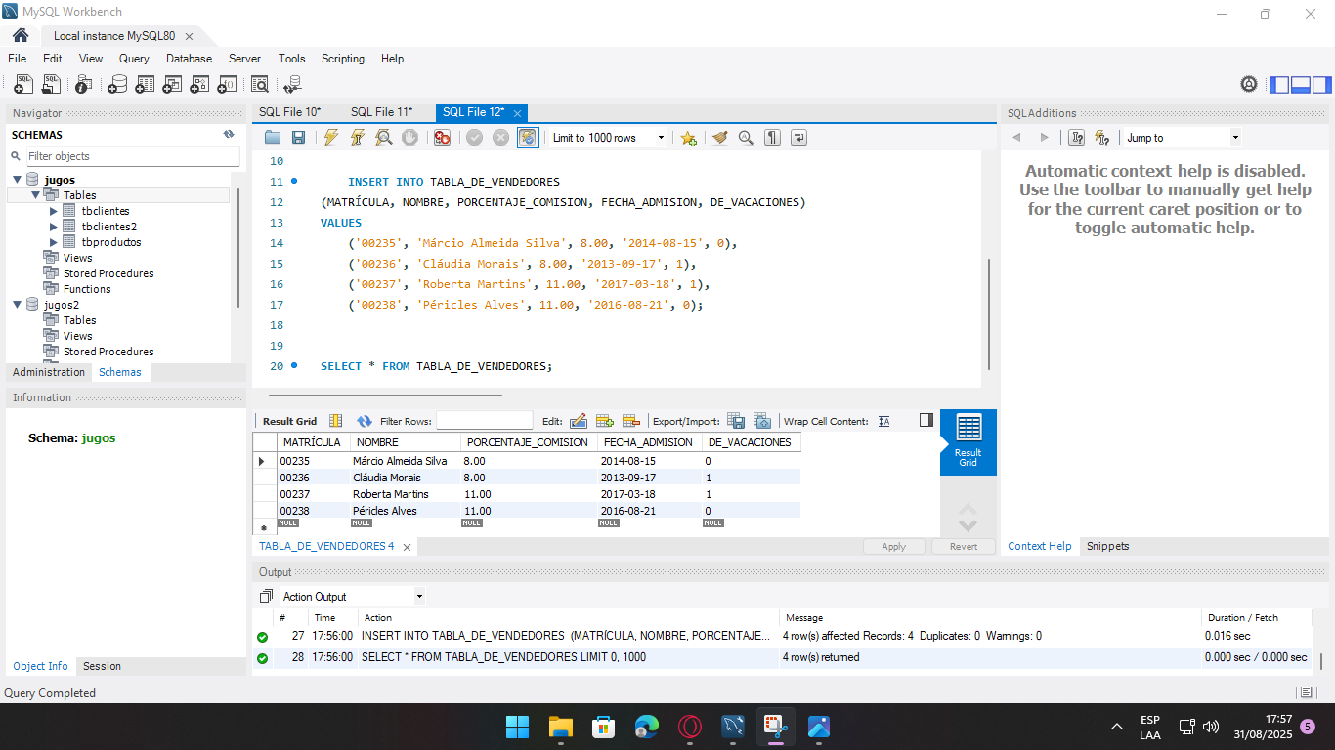The height and width of the screenshot is (750, 1335).
Task: Open SQL script file in new tab
Action: (51, 85)
